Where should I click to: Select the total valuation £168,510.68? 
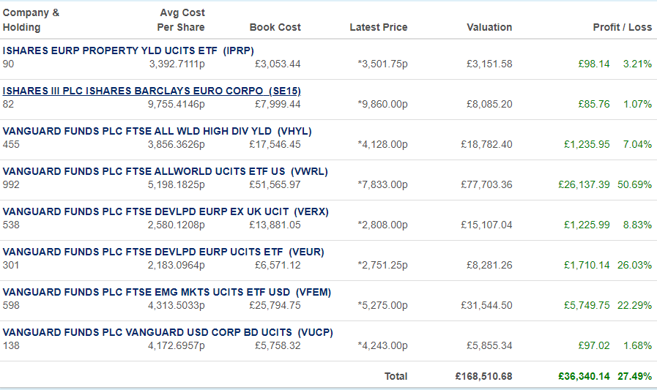484,376
